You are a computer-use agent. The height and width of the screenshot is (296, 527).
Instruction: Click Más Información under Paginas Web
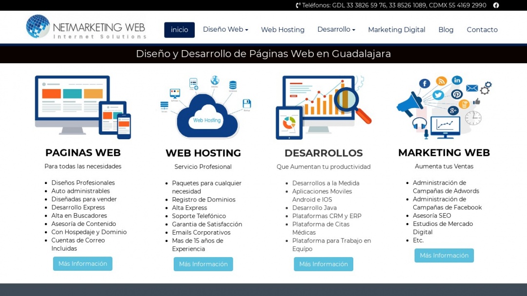[x=82, y=263]
